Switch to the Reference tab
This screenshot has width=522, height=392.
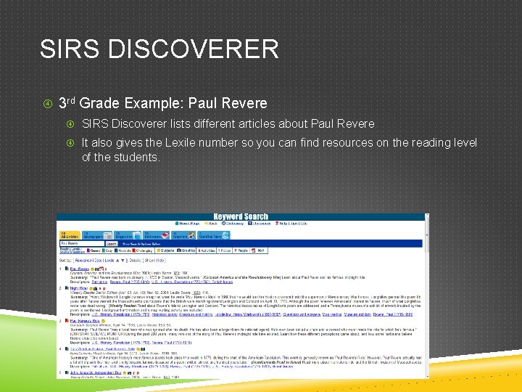point(156,235)
